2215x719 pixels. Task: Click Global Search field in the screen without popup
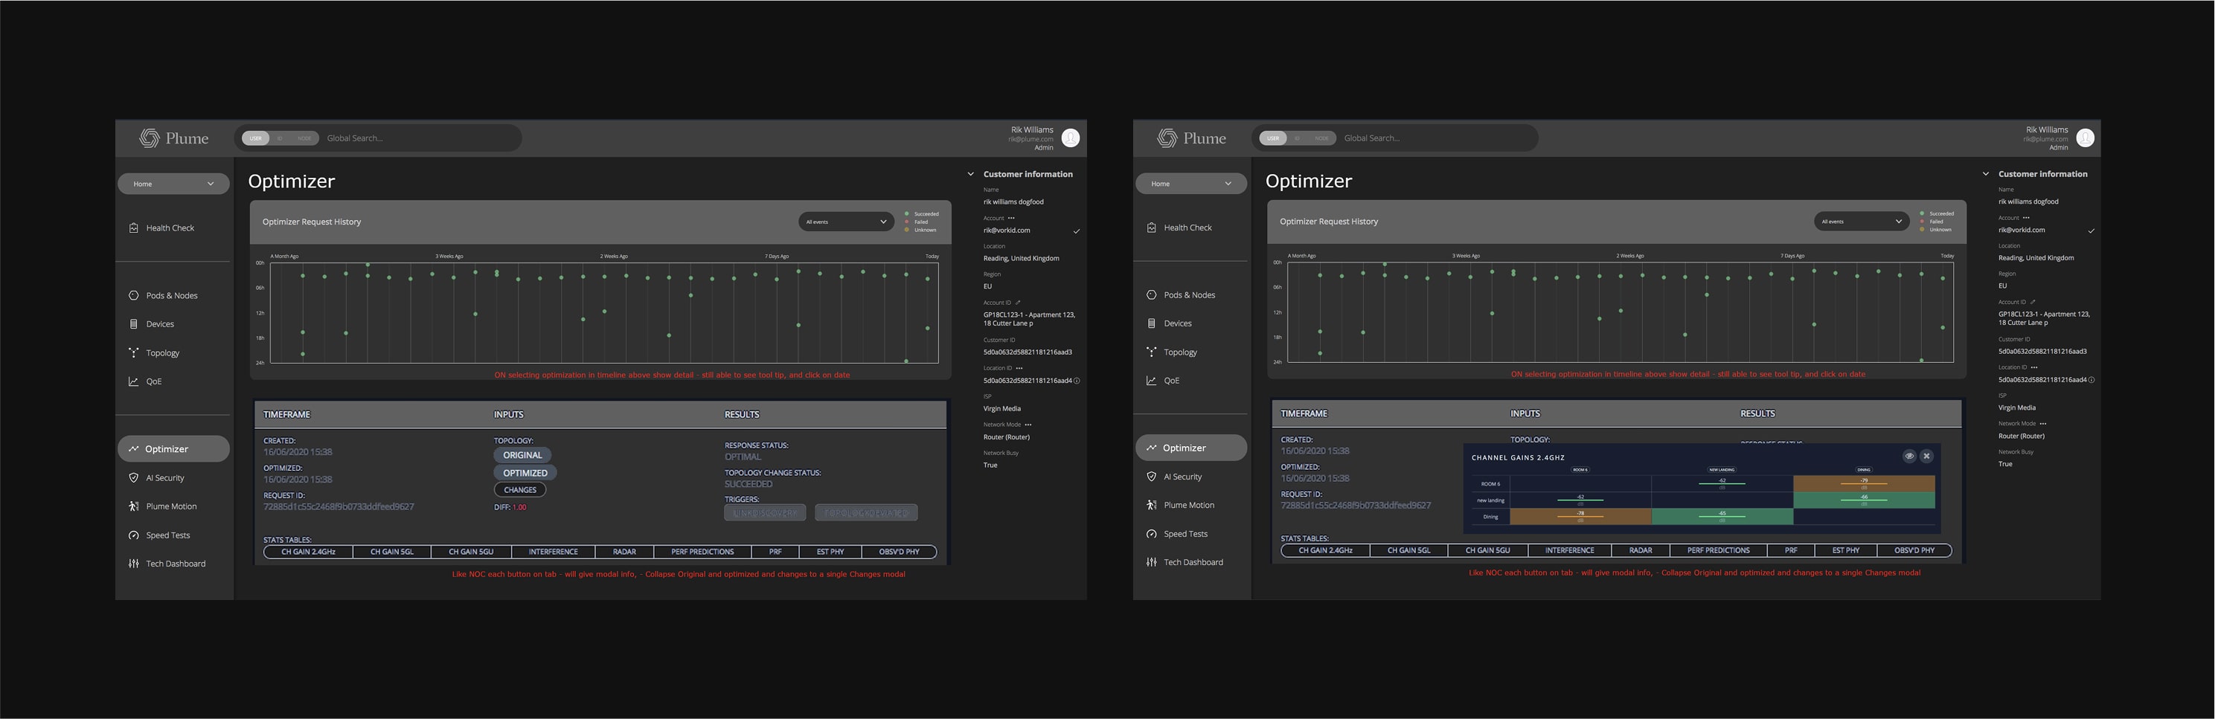tap(420, 138)
